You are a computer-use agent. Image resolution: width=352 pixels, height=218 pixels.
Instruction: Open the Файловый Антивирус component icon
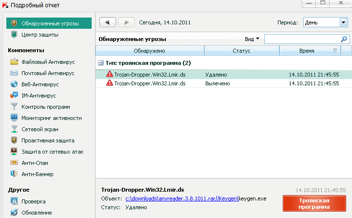point(14,62)
